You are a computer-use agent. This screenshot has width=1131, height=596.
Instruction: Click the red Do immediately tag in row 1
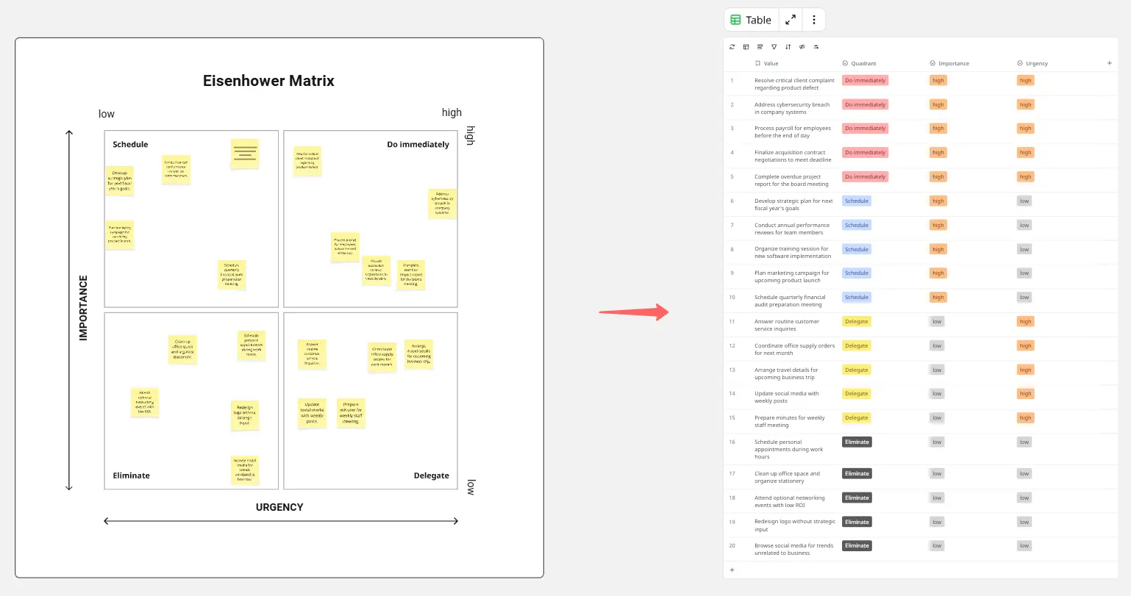[x=865, y=81]
